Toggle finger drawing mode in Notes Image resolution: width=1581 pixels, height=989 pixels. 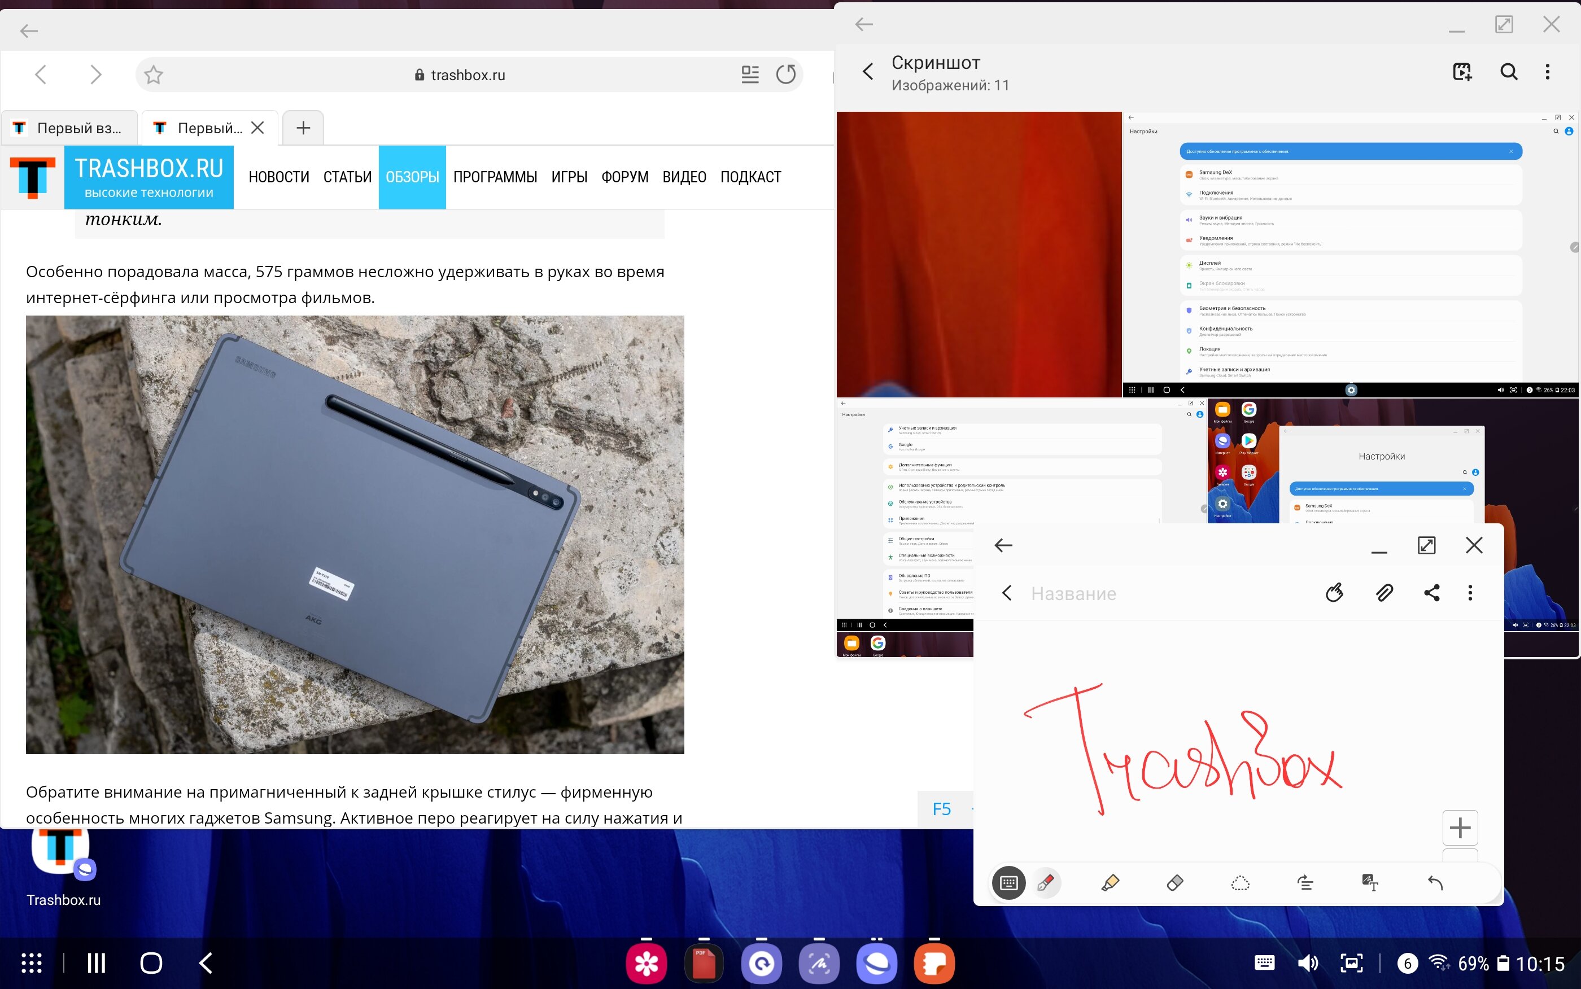point(1334,593)
